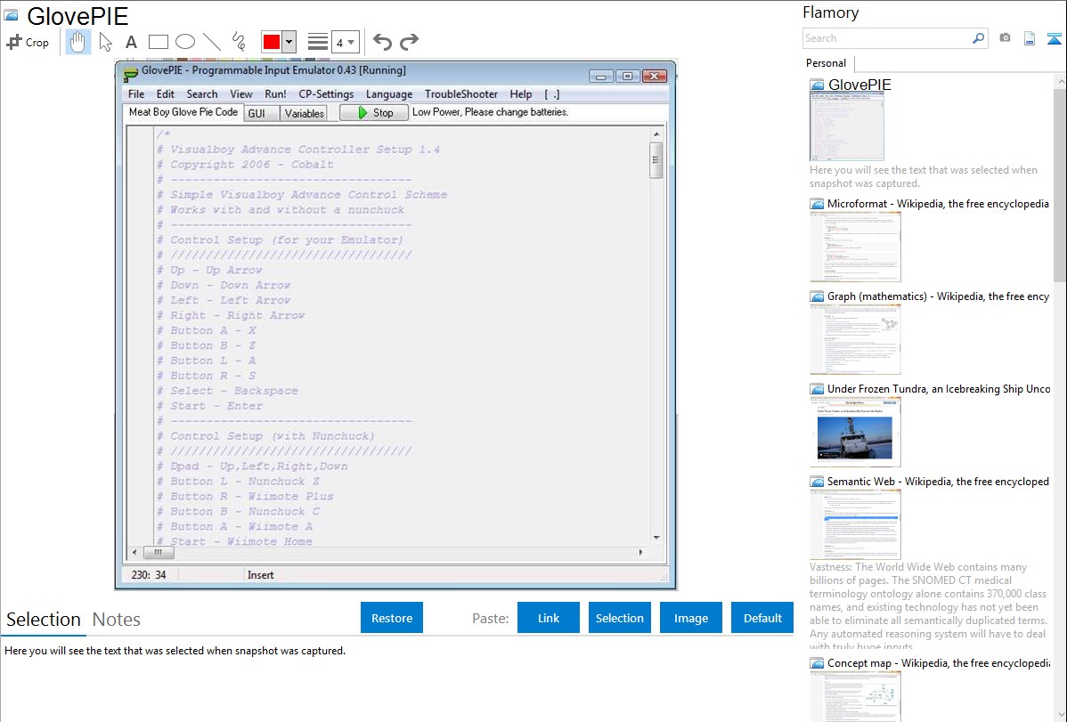
Task: Click the Default paste button
Action: [x=762, y=618]
